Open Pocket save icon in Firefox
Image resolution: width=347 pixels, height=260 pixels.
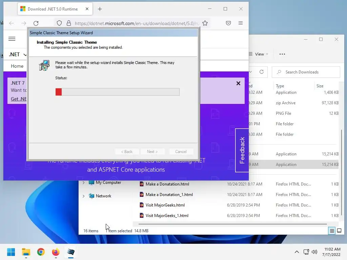point(228,23)
